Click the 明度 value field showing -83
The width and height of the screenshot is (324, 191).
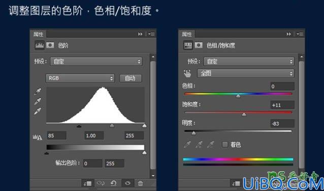[282, 124]
